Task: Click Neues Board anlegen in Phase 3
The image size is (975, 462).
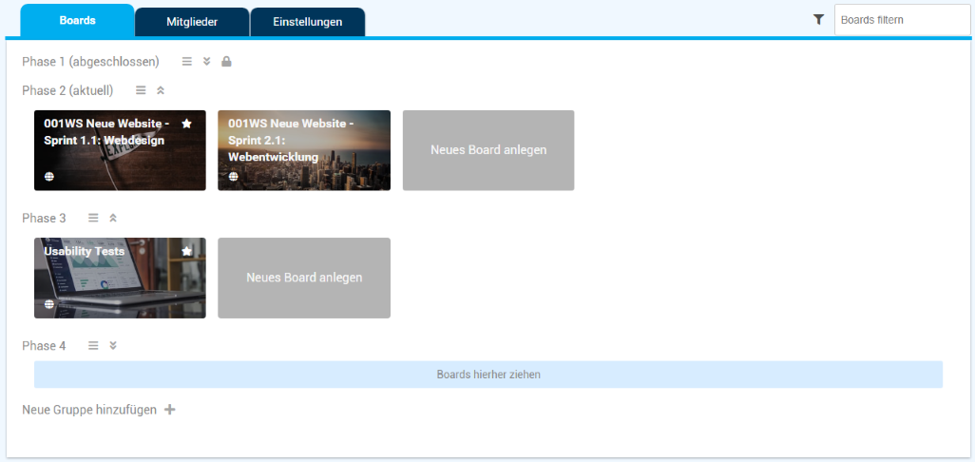Action: click(x=304, y=278)
